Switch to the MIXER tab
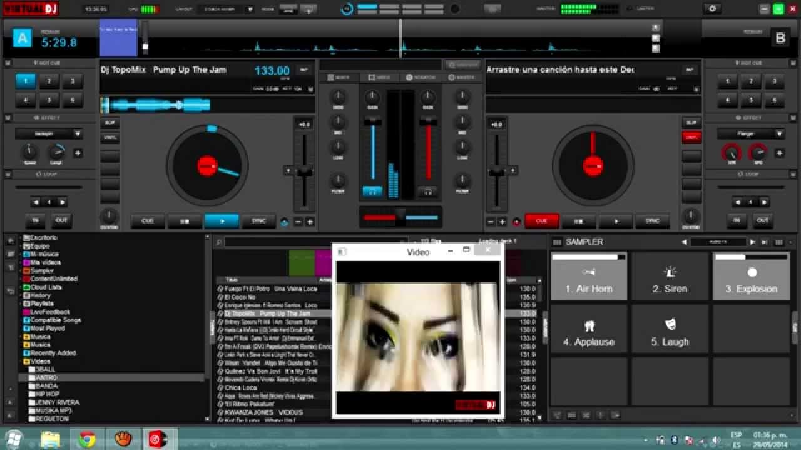This screenshot has height=450, width=801. point(338,77)
